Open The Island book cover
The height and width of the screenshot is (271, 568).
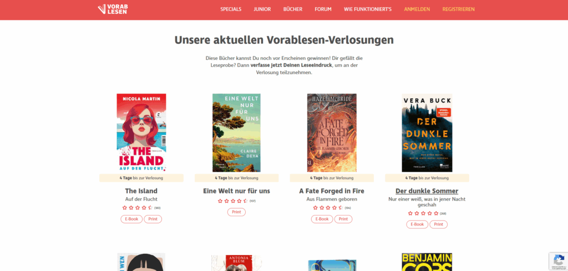pyautogui.click(x=141, y=133)
